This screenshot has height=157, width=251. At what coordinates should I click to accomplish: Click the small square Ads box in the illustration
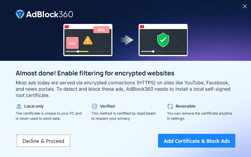coord(72,43)
